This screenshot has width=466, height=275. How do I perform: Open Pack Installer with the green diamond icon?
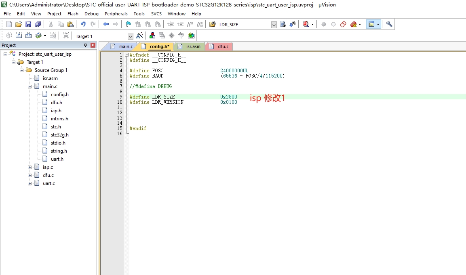[191, 36]
